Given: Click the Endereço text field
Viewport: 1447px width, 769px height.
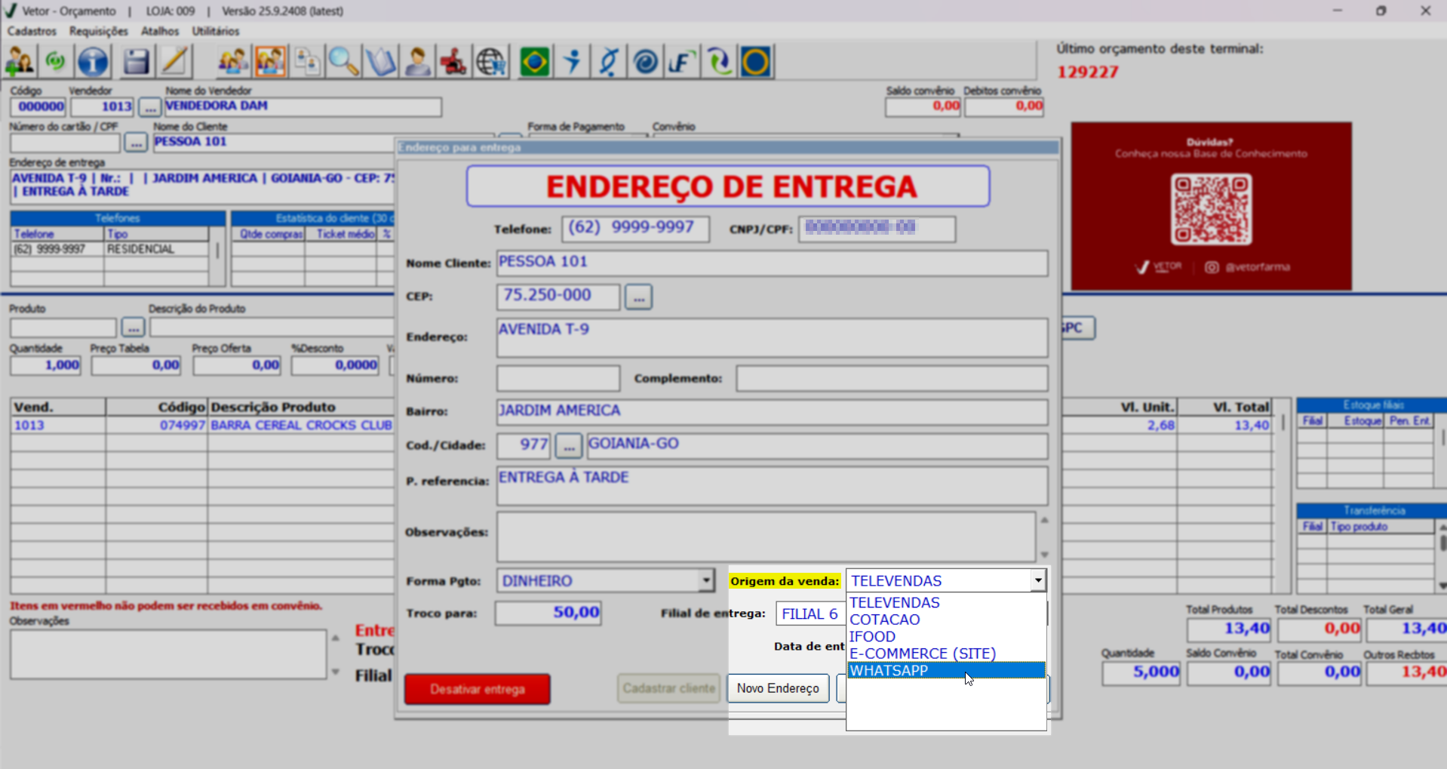Looking at the screenshot, I should coord(772,337).
